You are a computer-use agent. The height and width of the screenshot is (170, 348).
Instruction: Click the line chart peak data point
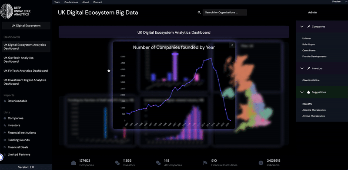211,58
